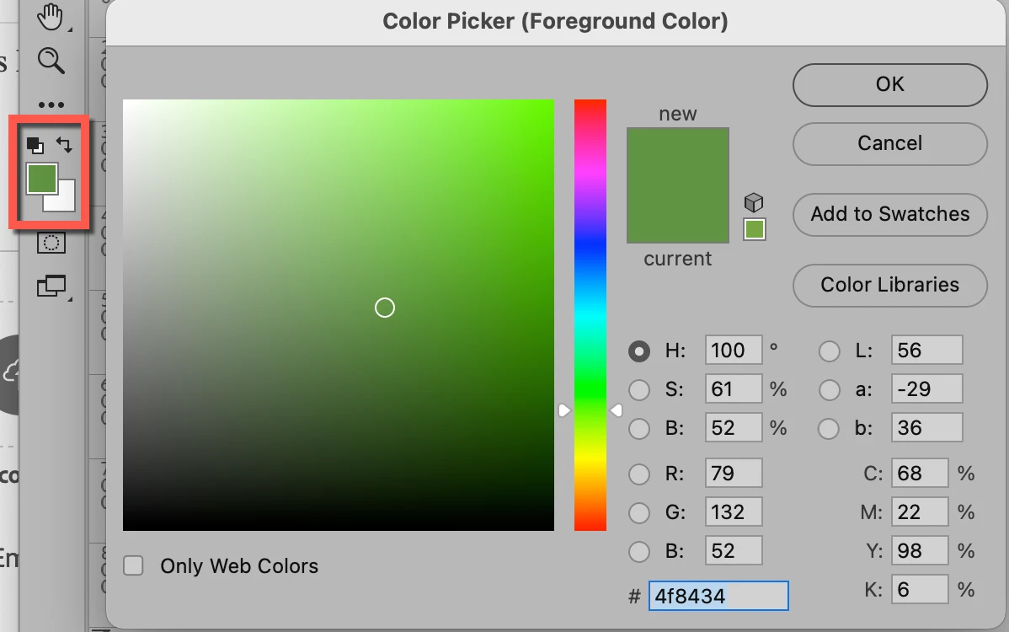Select the H hue radio button
This screenshot has height=632, width=1009.
pos(639,351)
